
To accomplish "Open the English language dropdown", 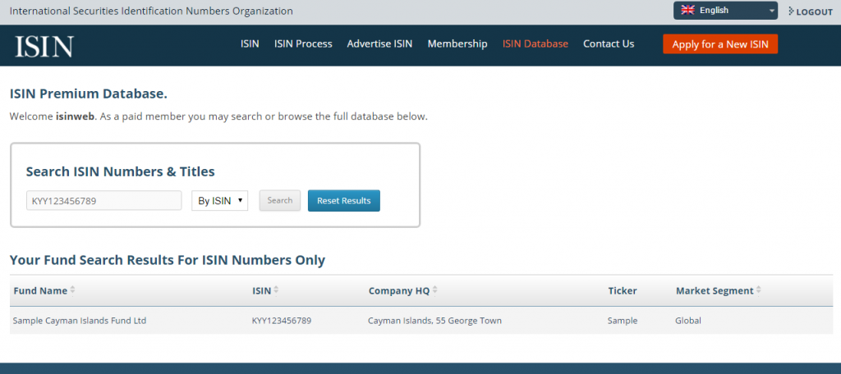I will (725, 10).
